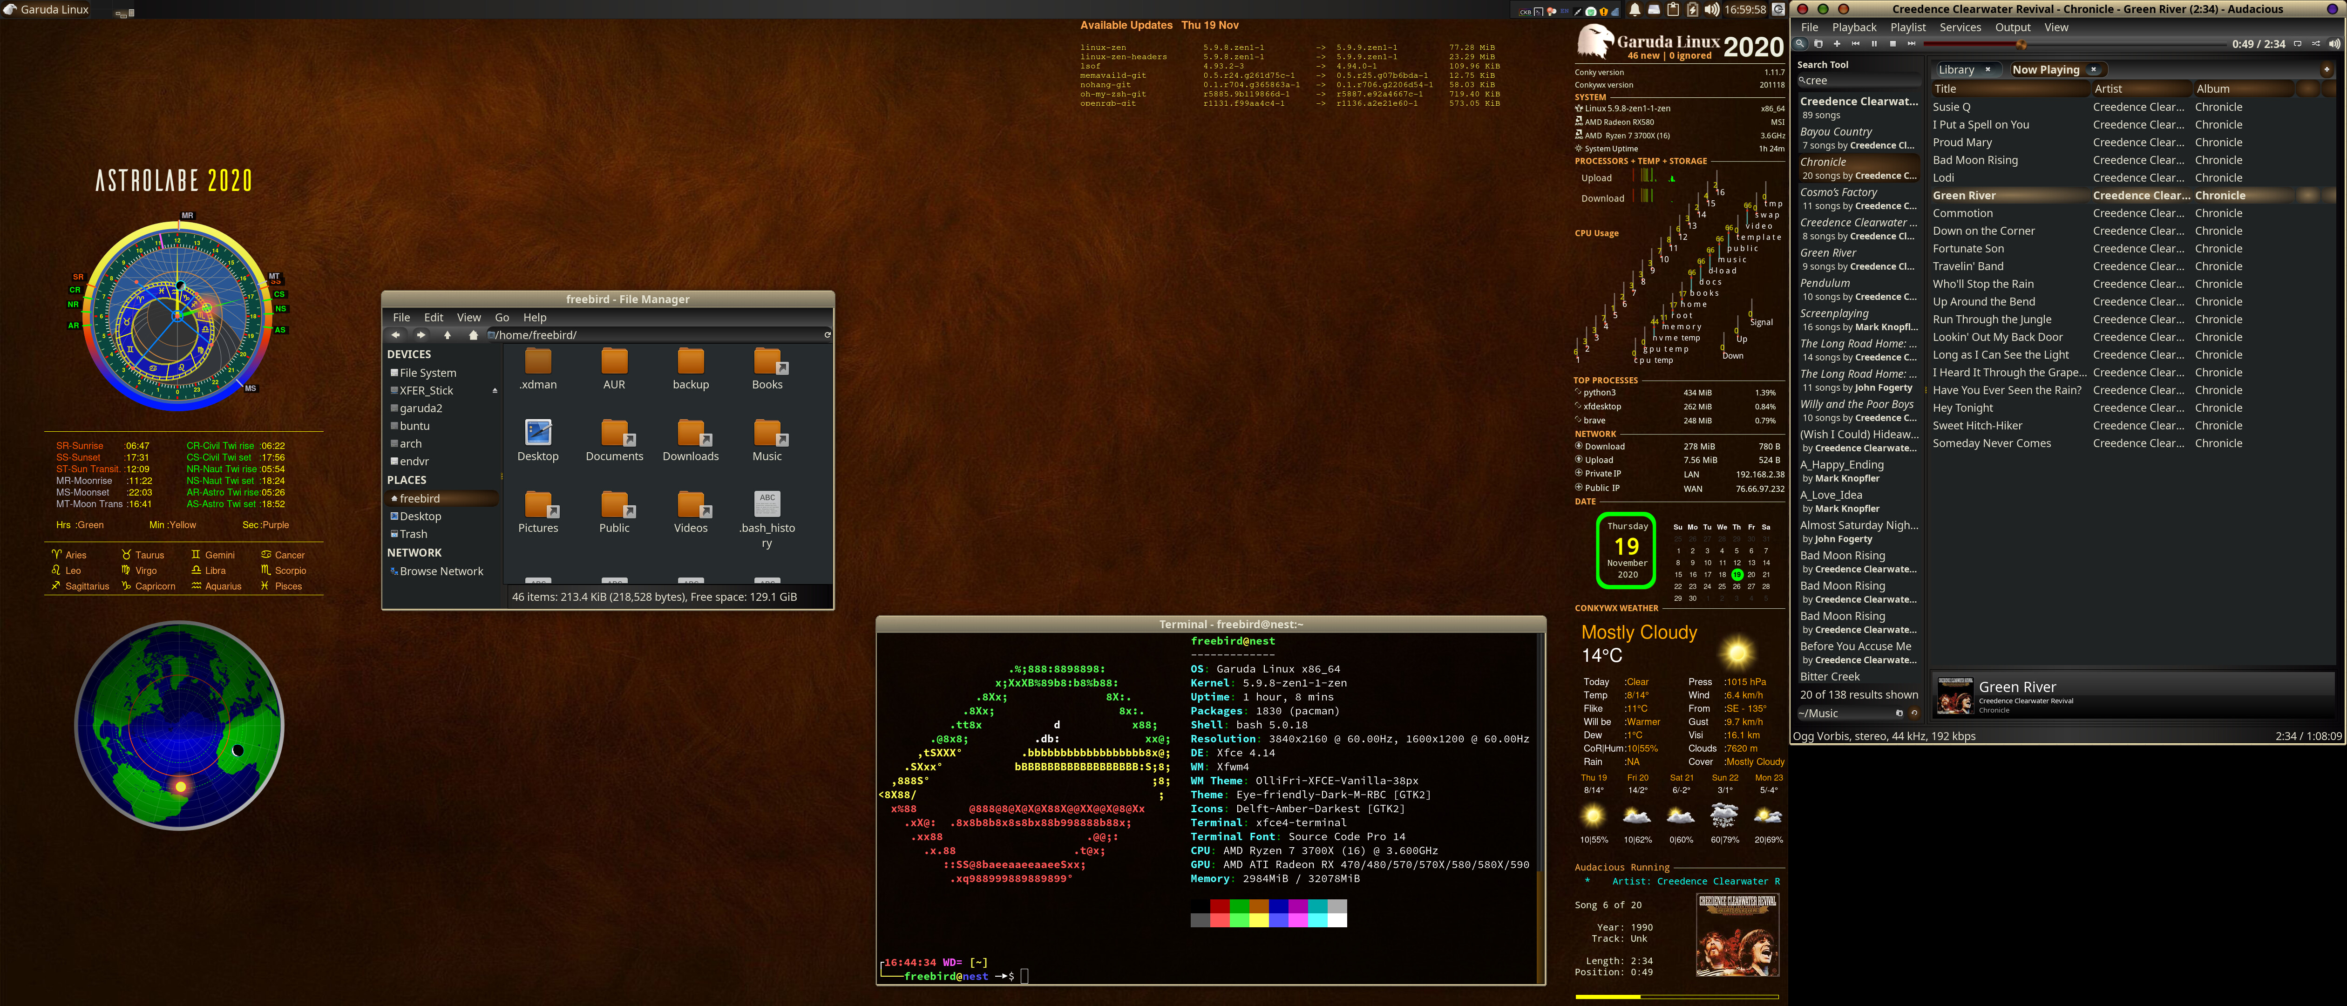The width and height of the screenshot is (2347, 1006).
Task: Close the Library playlist tab
Action: (1987, 69)
